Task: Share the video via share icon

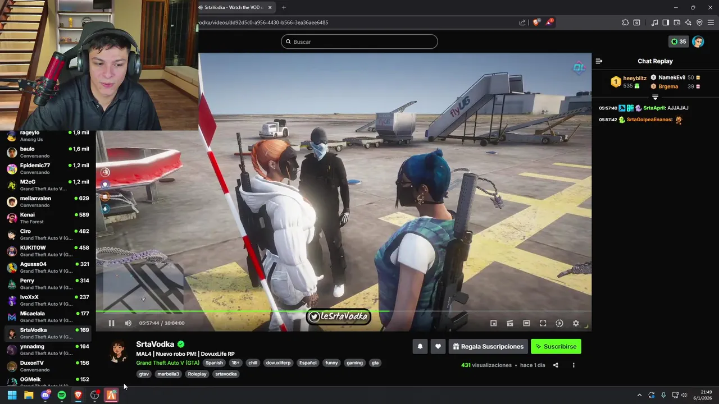Action: pyautogui.click(x=556, y=365)
